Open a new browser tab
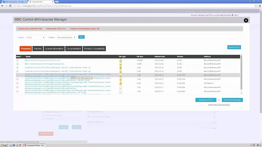262x147 pixels. click(x=57, y=2)
